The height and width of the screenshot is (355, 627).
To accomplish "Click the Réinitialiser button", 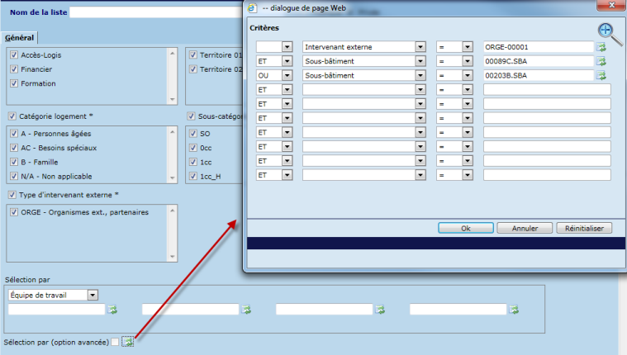I will tap(583, 228).
